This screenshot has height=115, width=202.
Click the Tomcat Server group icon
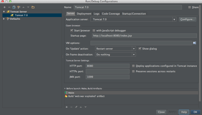8,12
